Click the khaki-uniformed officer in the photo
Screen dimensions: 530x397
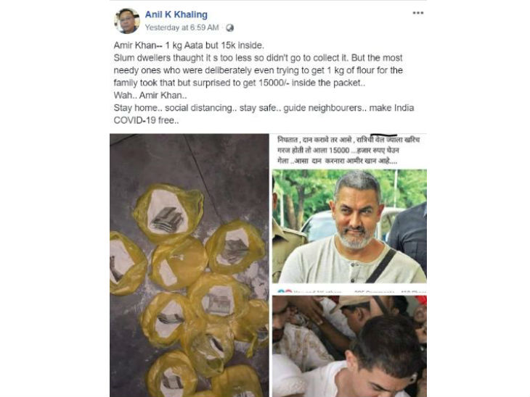click(x=285, y=248)
